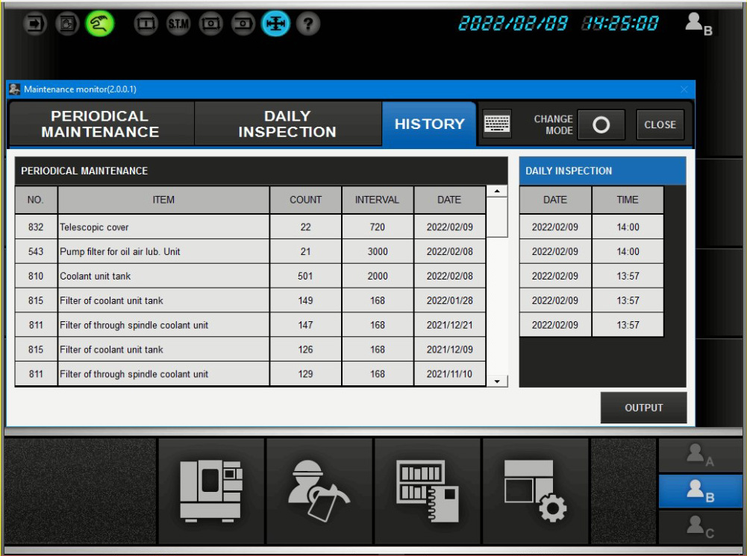Viewport: 747px width, 556px height.
Task: Open the help question mark icon
Action: pyautogui.click(x=307, y=23)
